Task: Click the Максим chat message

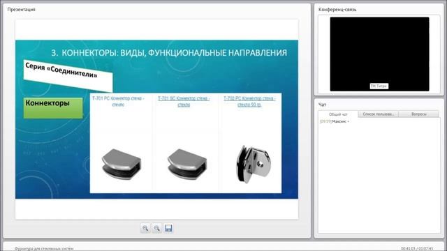Action: click(x=335, y=121)
